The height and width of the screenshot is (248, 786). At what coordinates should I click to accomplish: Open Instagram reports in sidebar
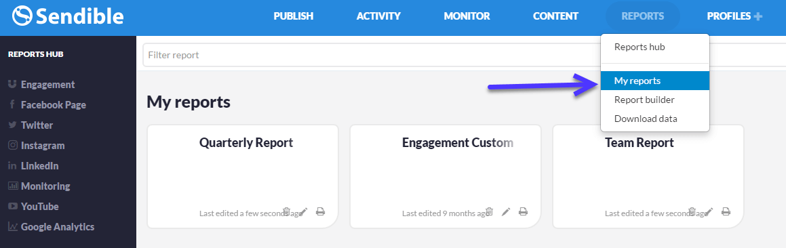click(43, 146)
